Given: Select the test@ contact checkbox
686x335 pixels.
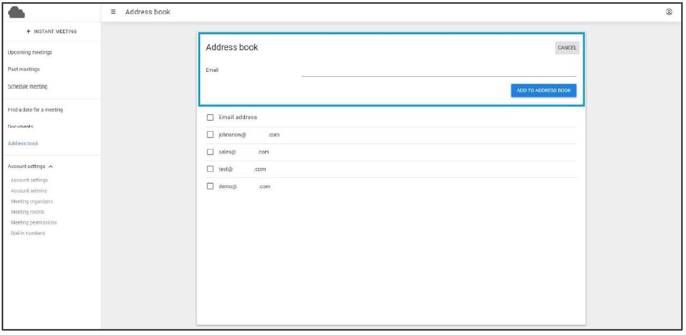Looking at the screenshot, I should pyautogui.click(x=210, y=169).
